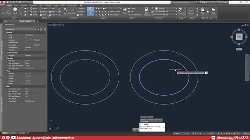Click Make Current layer button

pos(114,12)
